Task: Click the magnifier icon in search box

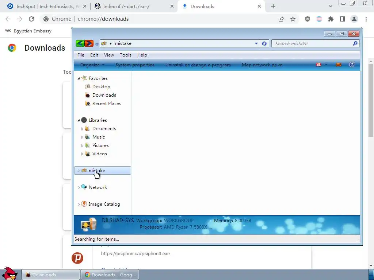Action: tap(355, 43)
